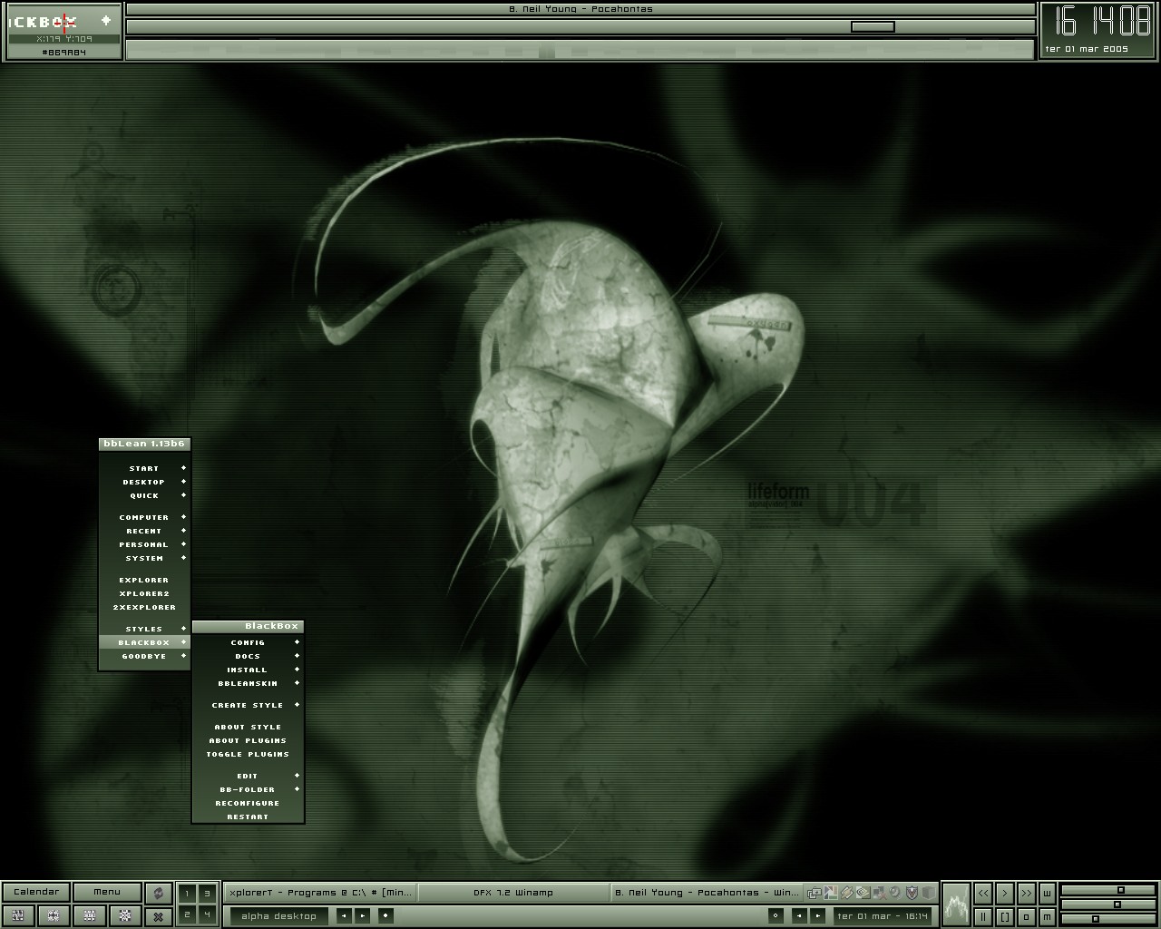Select the Neil Young Pocahontas Winamp task
1161x929 pixels.
707,893
